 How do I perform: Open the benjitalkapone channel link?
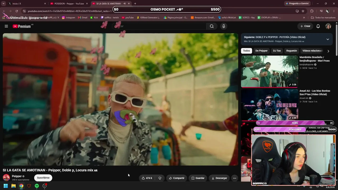306,64
